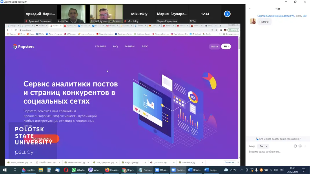Viewport: 310px width, 174px height.
Task: Open first Word document Вопр... on taskbar
Action: click(x=194, y=170)
